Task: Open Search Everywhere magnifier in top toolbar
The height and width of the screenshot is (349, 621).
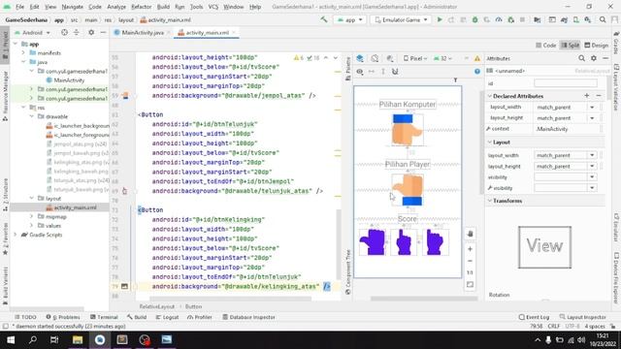Action: click(603, 19)
